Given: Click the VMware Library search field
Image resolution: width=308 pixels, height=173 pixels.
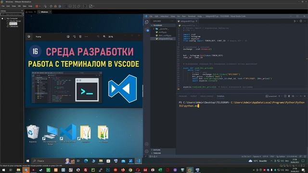Looking at the screenshot, I should [x=12, y=14].
